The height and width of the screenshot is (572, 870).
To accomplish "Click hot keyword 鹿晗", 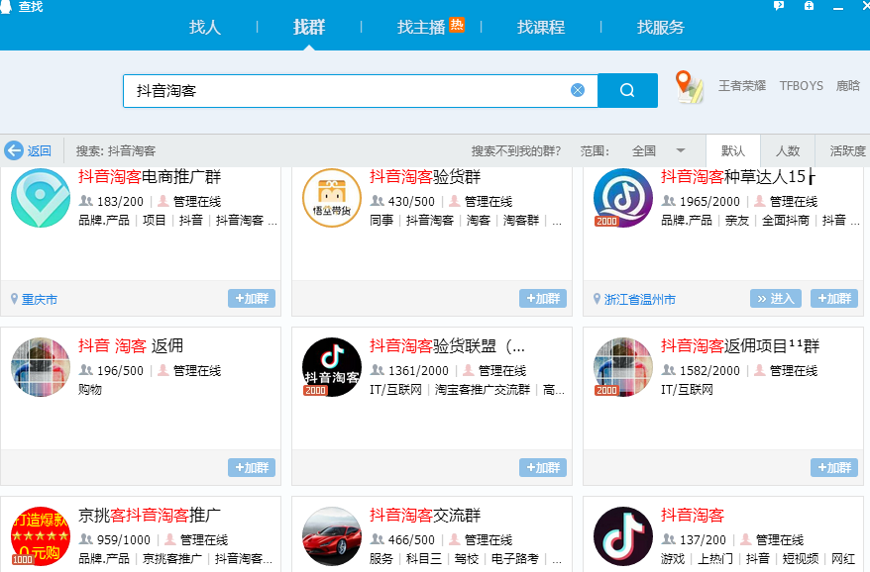I will pos(848,86).
